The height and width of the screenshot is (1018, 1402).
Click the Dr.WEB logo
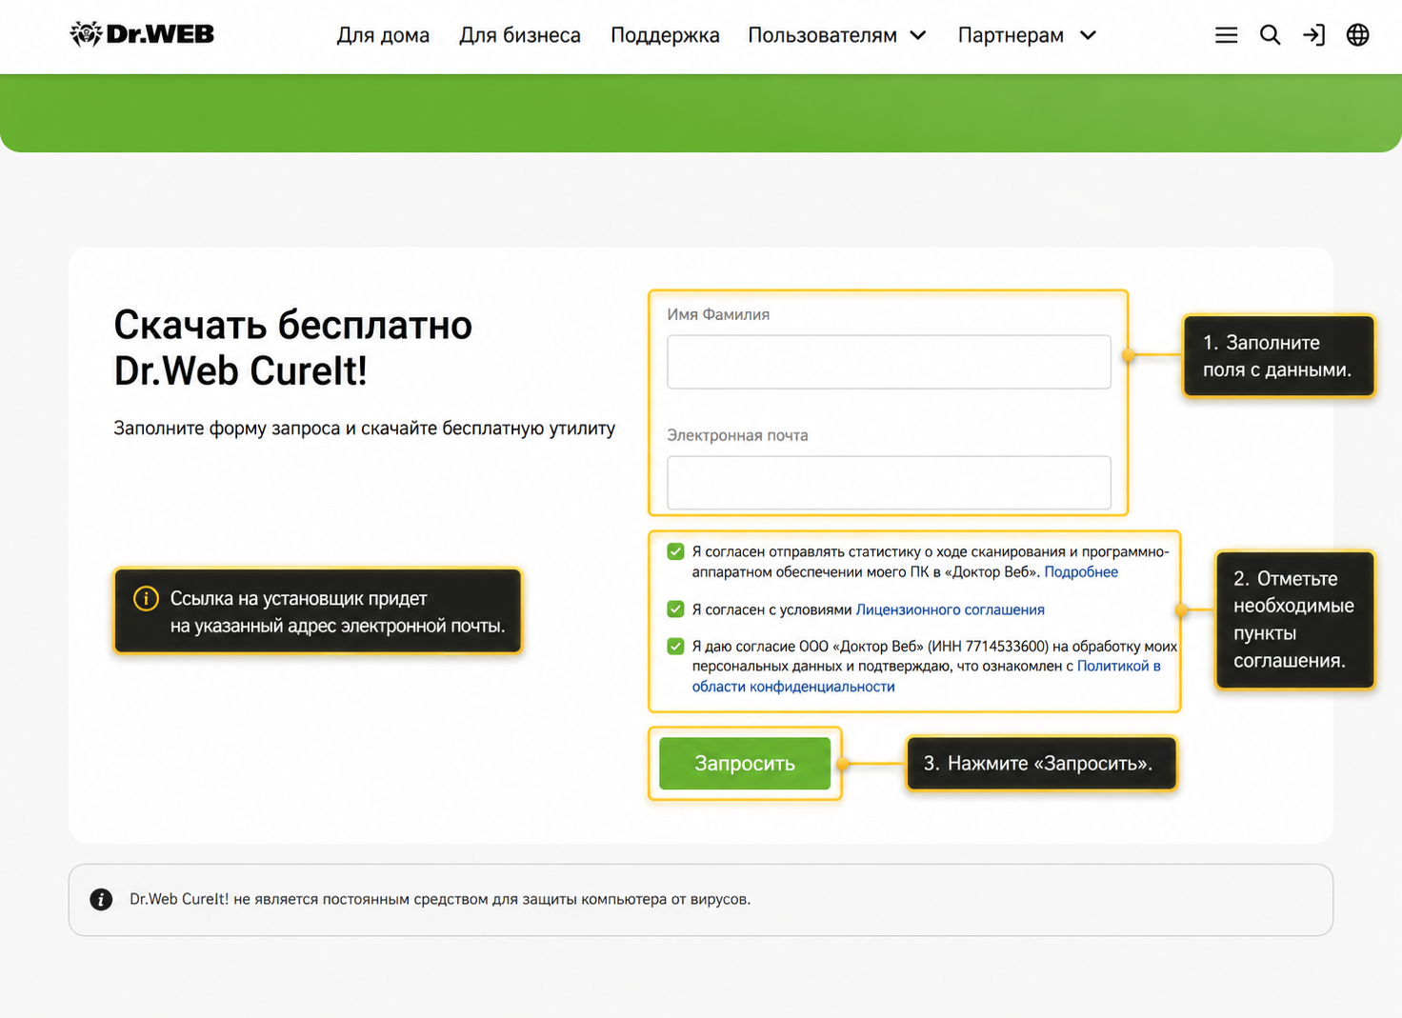[142, 34]
